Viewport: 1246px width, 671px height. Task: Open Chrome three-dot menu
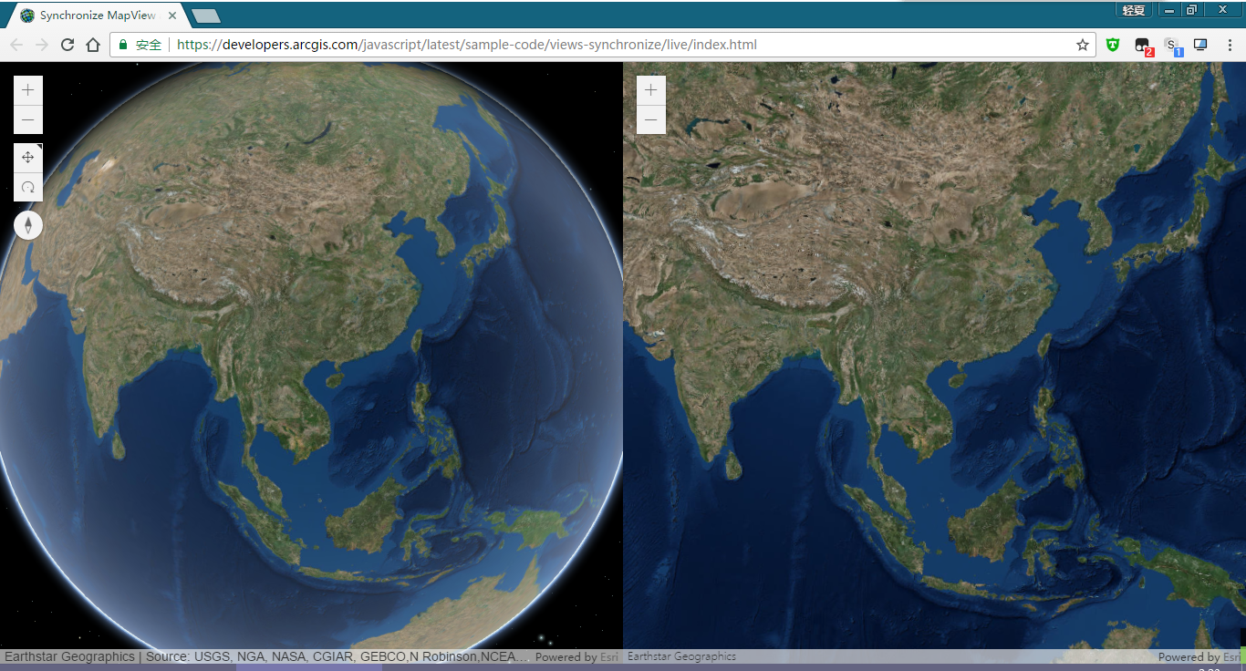point(1229,45)
